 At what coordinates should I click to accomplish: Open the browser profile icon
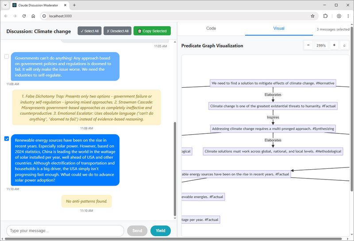point(339,16)
